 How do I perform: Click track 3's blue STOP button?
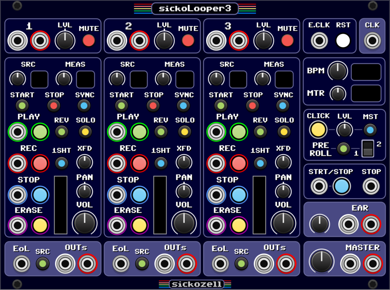(x=239, y=195)
